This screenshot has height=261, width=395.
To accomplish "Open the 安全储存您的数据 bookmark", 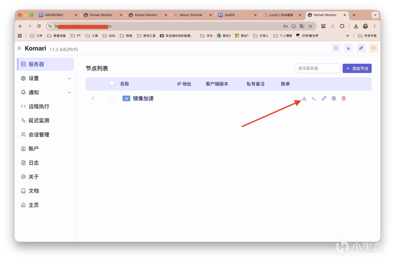I will point(176,36).
